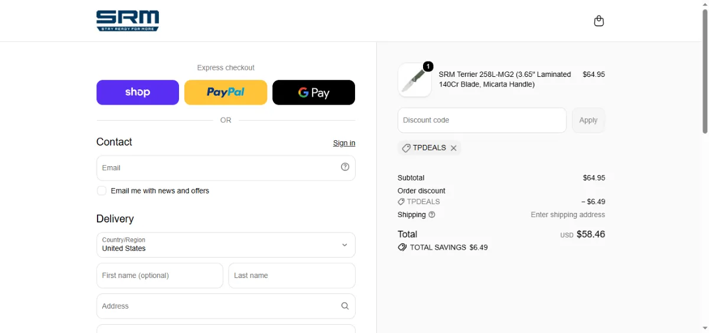Screen dimensions: 709x333
Task: Click the total amount $58.46
Action: pyautogui.click(x=591, y=234)
